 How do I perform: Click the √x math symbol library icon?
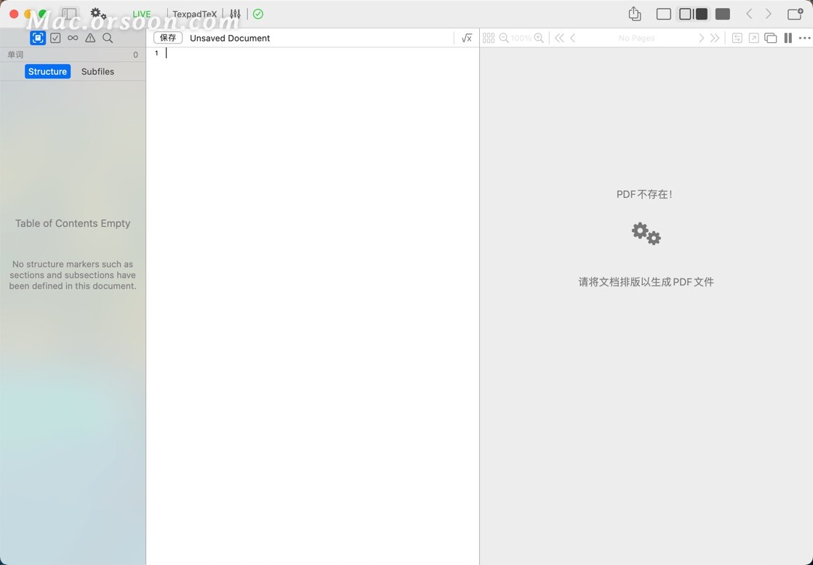click(x=466, y=37)
